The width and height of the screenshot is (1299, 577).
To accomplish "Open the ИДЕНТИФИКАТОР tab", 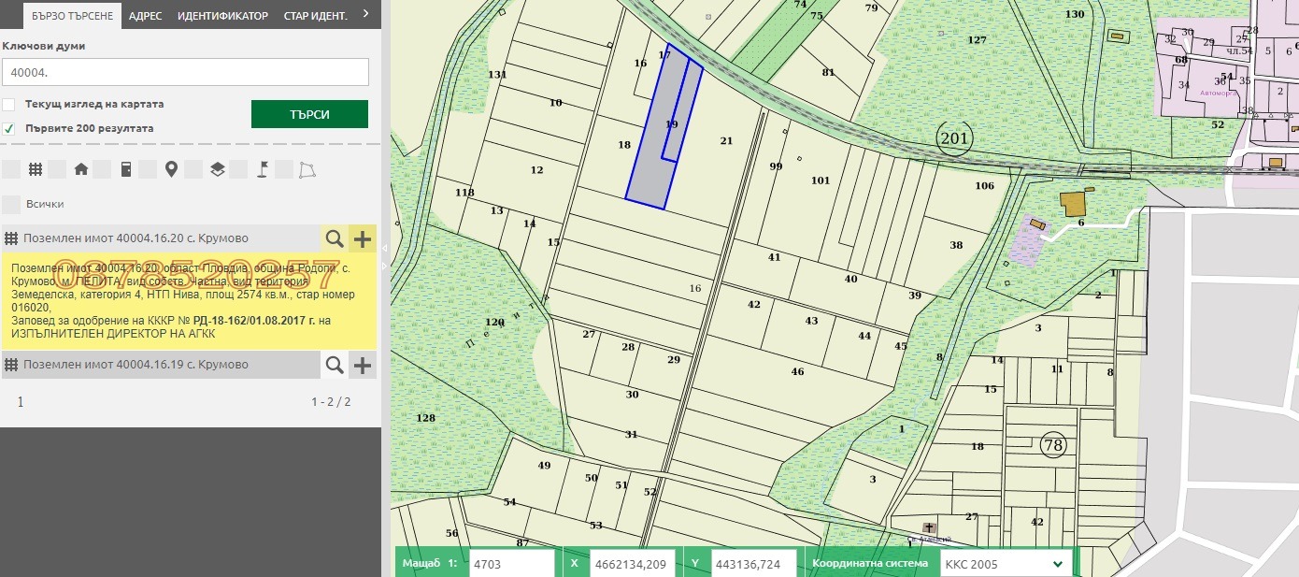I will (222, 16).
